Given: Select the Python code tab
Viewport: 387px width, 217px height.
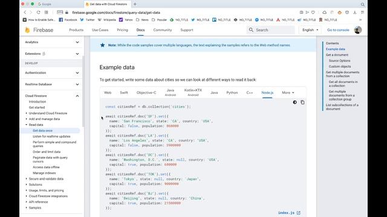Looking at the screenshot, I should tap(232, 93).
